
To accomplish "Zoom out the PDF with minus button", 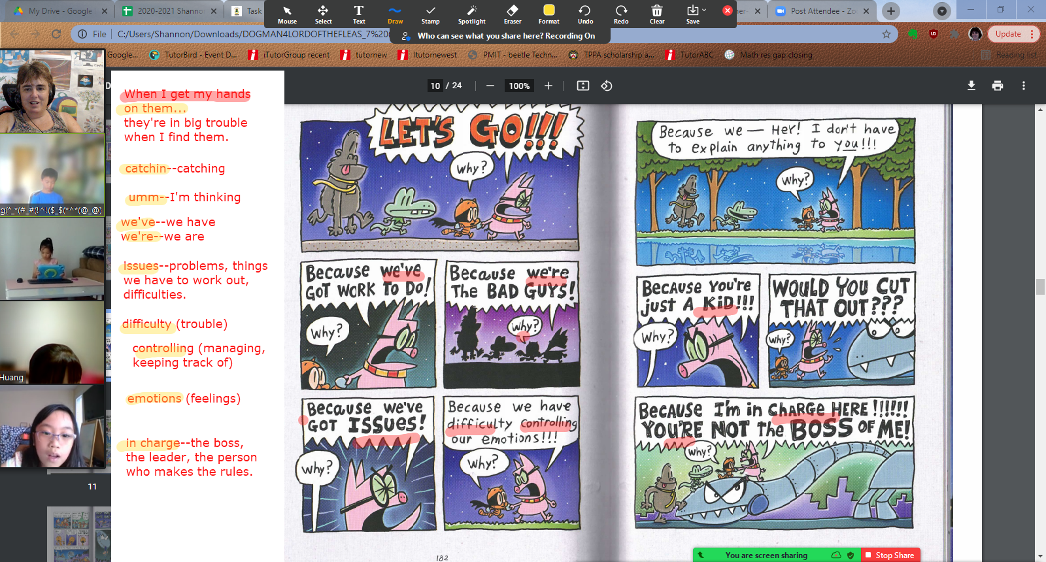I will pos(490,86).
